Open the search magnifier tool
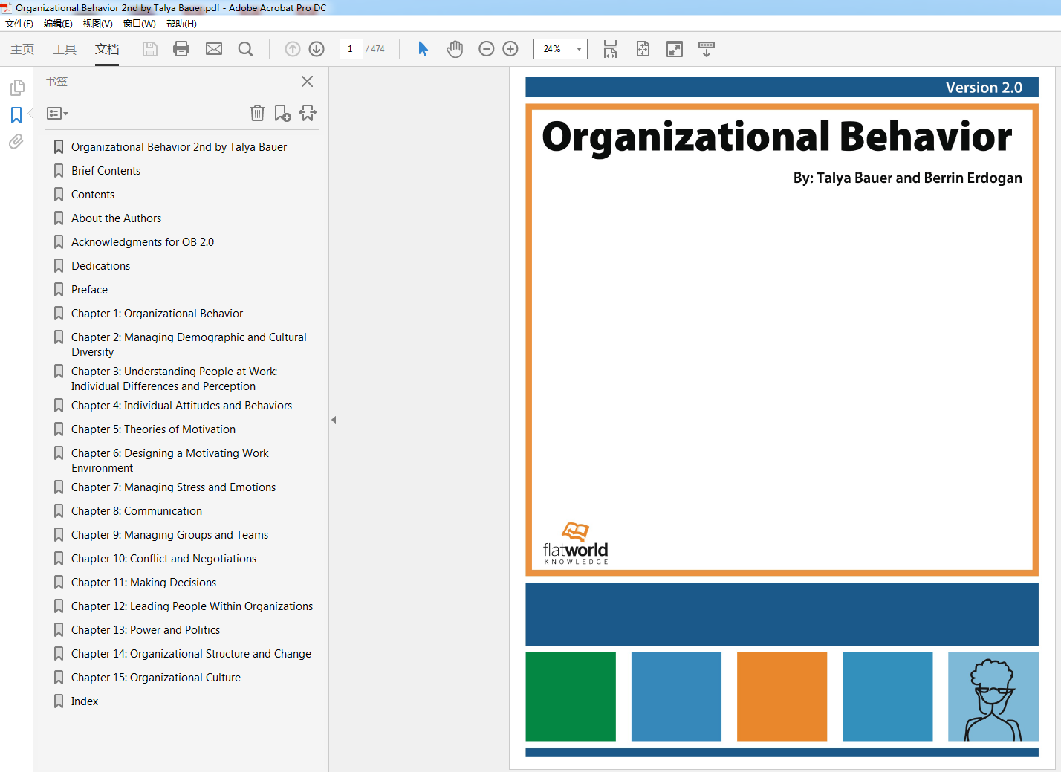Screen dimensions: 1061x772 (x=245, y=49)
